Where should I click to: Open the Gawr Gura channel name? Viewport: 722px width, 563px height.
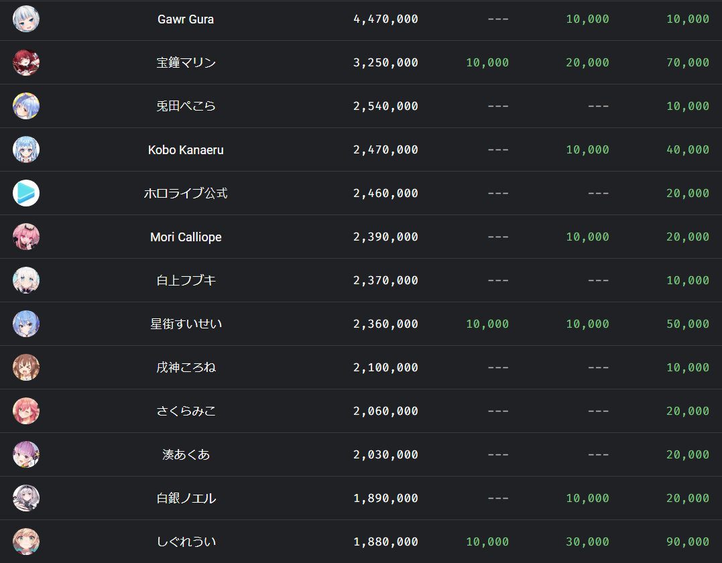point(186,19)
